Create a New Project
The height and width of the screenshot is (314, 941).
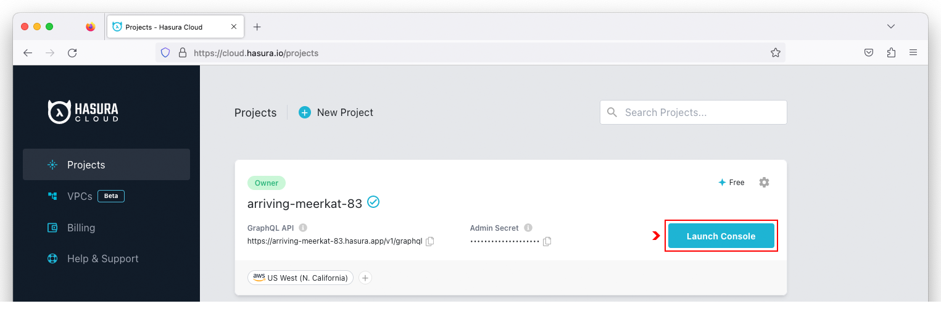coord(336,112)
